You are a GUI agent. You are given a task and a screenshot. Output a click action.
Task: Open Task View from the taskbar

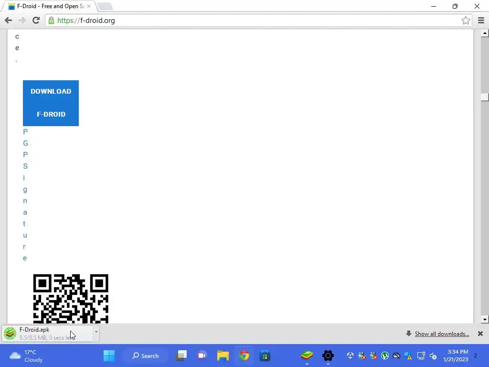point(181,356)
